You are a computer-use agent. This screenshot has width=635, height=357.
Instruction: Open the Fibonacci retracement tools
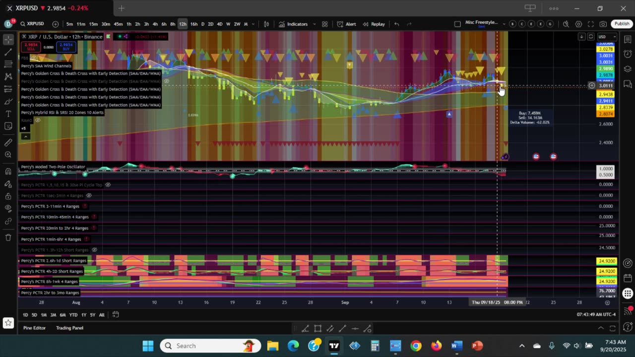coord(8,64)
